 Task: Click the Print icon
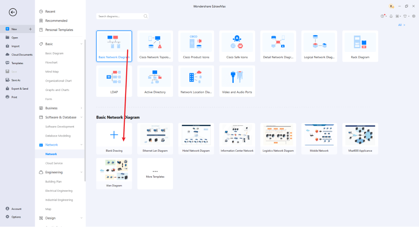coord(7,97)
